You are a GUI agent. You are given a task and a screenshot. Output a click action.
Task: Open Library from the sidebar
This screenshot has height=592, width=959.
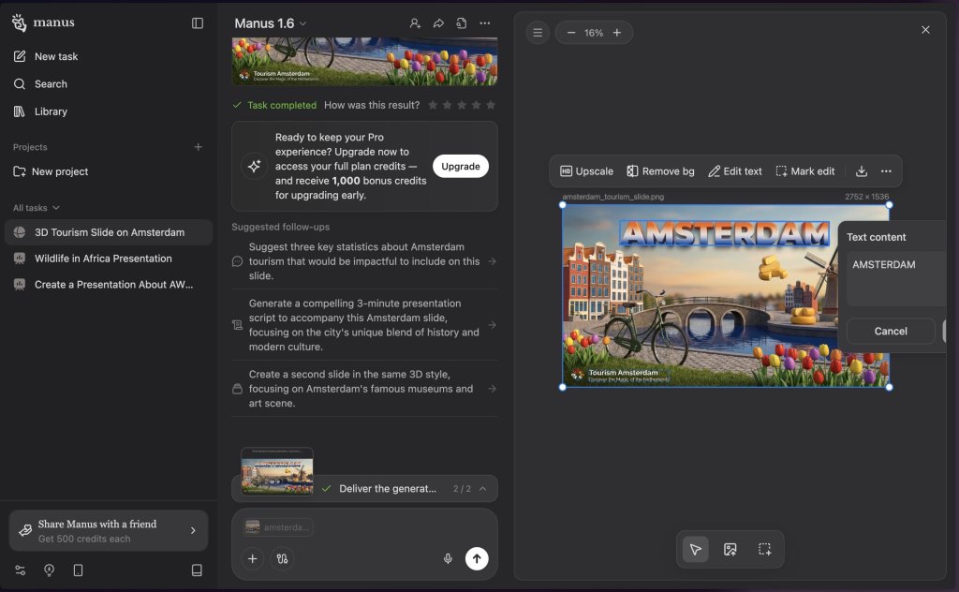(x=51, y=111)
